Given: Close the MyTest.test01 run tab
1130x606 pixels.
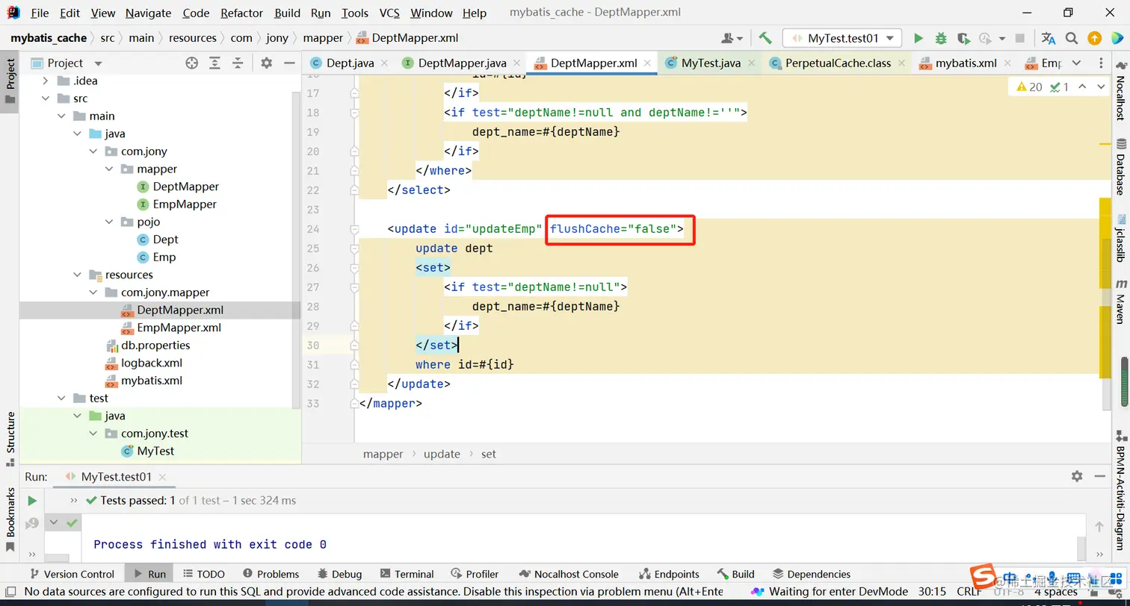Looking at the screenshot, I should coord(162,477).
